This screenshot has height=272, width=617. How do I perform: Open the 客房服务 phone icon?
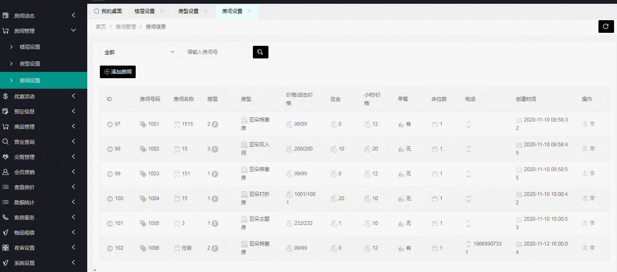(x=5, y=218)
